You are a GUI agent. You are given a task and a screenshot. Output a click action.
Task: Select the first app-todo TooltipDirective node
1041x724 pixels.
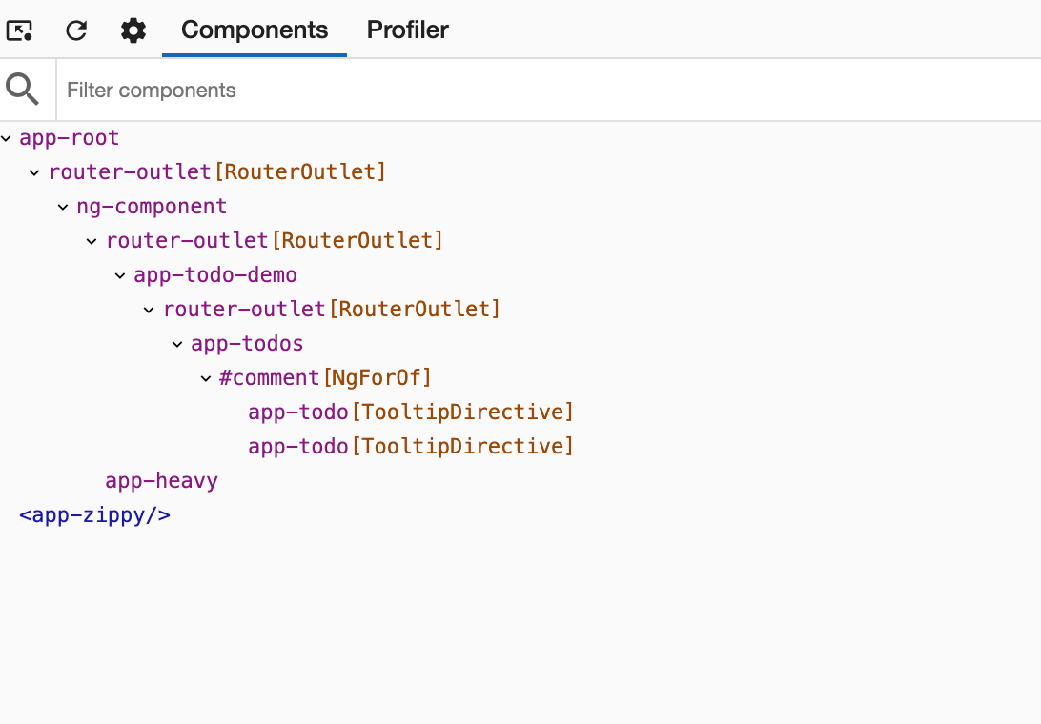[x=410, y=412]
